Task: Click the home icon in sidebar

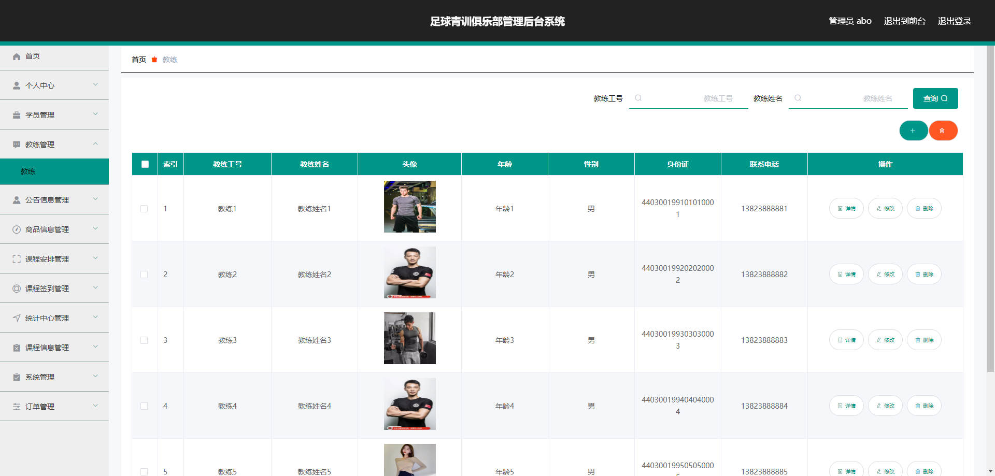Action: tap(17, 56)
